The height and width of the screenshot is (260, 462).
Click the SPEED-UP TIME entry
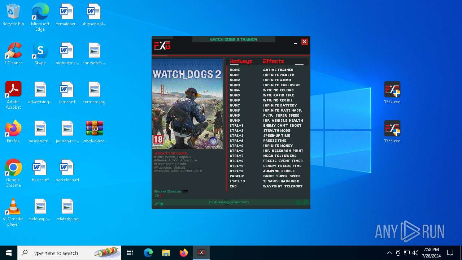click(x=276, y=136)
